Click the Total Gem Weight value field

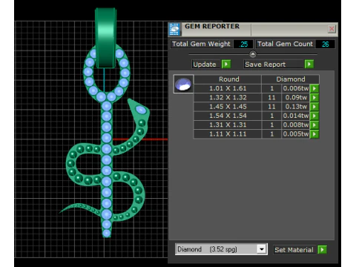point(243,44)
